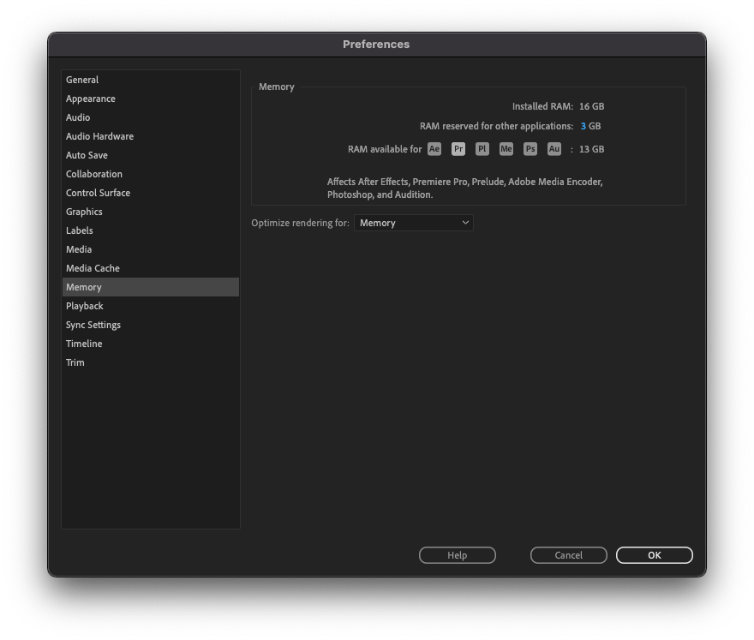Open the Auto Save preferences
Screen dimensions: 754x640
pos(87,155)
